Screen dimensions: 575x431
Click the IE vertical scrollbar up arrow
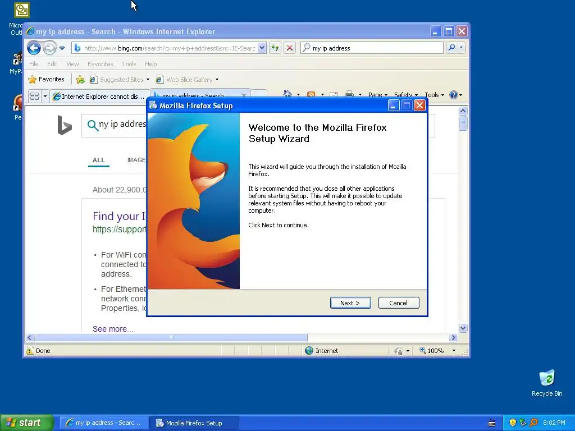click(x=463, y=111)
